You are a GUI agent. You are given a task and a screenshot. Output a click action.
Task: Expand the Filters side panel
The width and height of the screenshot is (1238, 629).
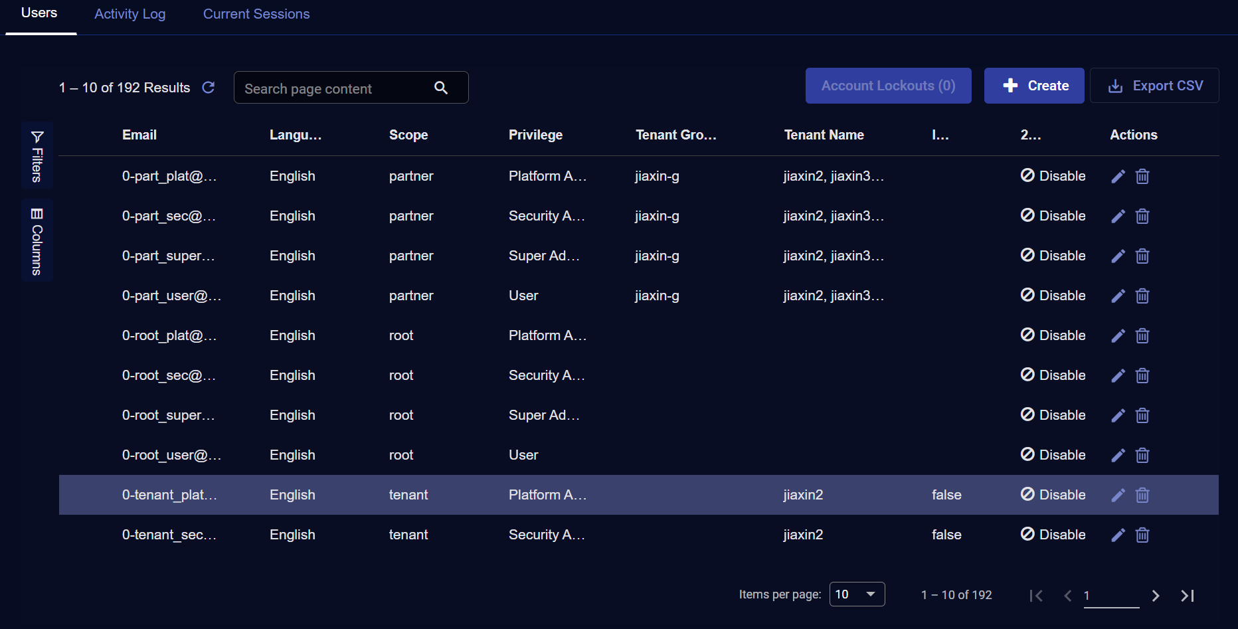click(x=37, y=155)
